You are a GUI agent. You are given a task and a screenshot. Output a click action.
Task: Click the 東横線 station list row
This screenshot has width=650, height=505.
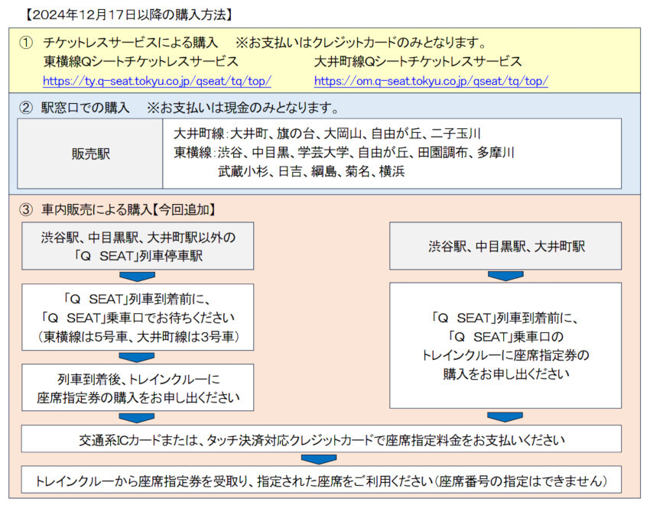344,153
